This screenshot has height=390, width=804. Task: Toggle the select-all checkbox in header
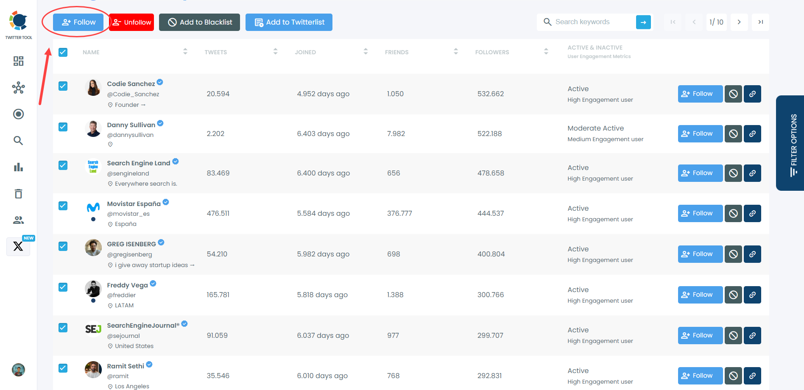(x=63, y=52)
